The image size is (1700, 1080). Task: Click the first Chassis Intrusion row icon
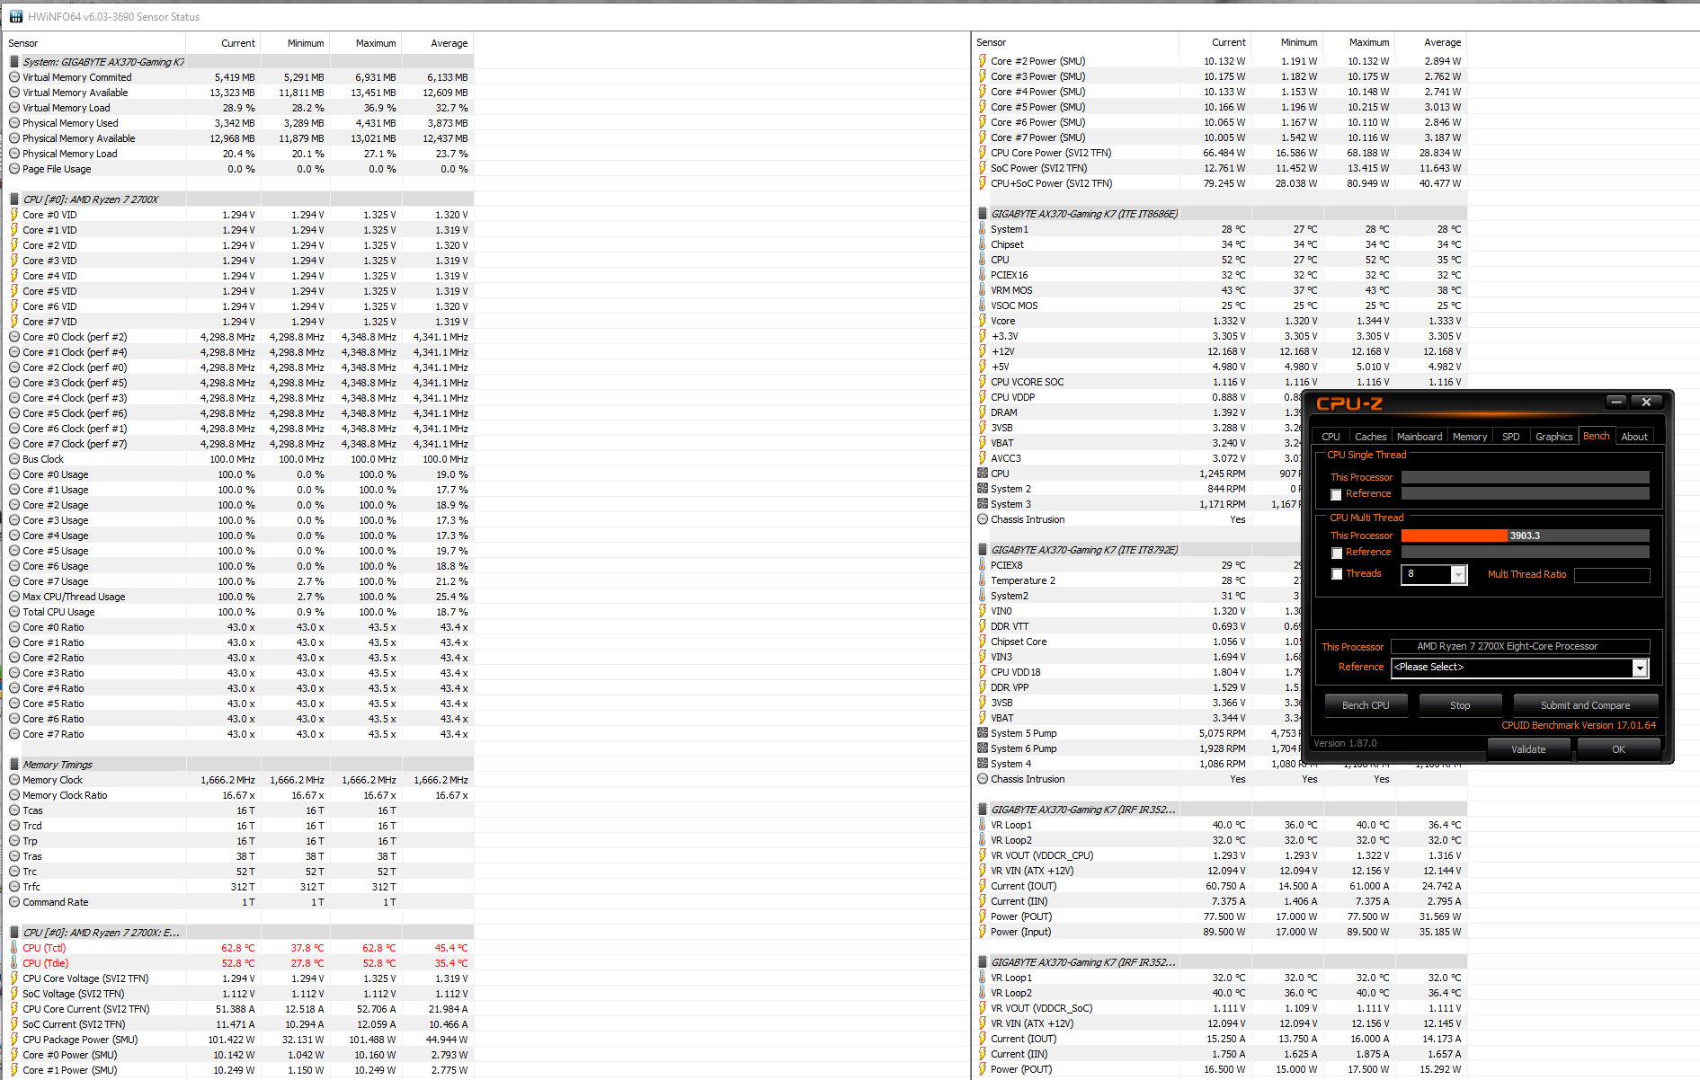point(983,519)
